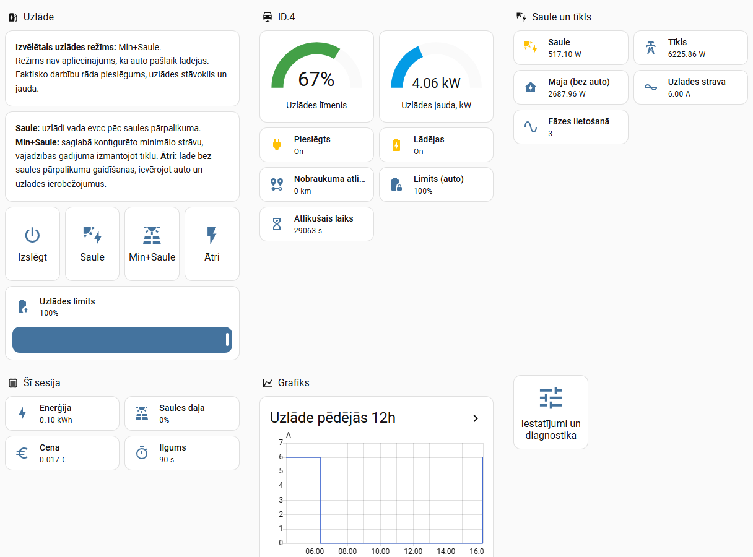Select the Izslēgt charging mode
Image resolution: width=753 pixels, height=557 pixels.
click(32, 244)
